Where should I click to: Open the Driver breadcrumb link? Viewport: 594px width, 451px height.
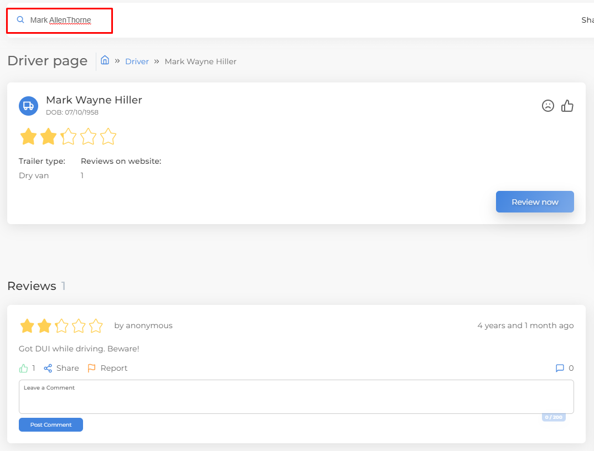coord(137,61)
